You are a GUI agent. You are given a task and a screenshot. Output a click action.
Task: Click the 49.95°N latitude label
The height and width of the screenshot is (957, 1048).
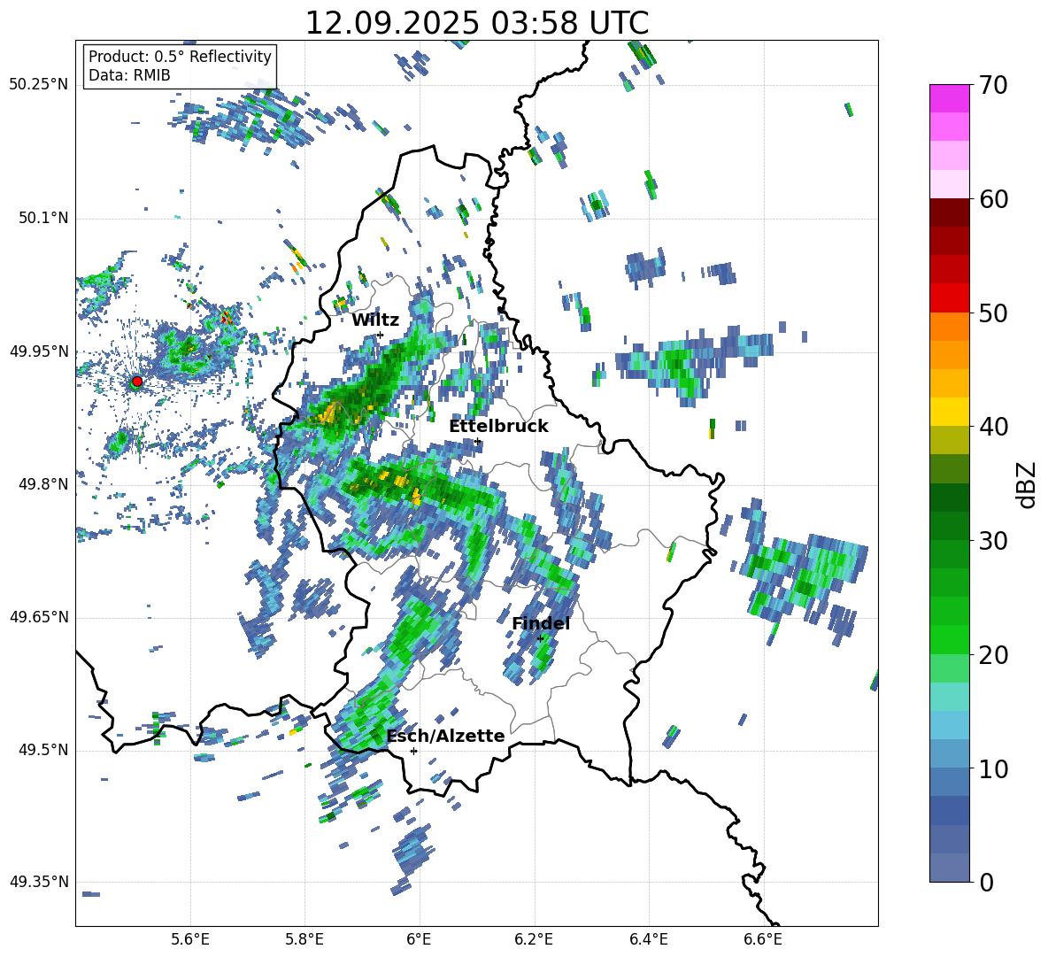coord(39,351)
